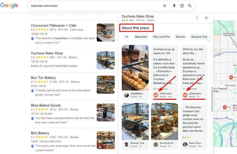237x154 pixels.
Task: Click Reddit icon on 5mo r/Edmonton post
Action: coord(156,95)
